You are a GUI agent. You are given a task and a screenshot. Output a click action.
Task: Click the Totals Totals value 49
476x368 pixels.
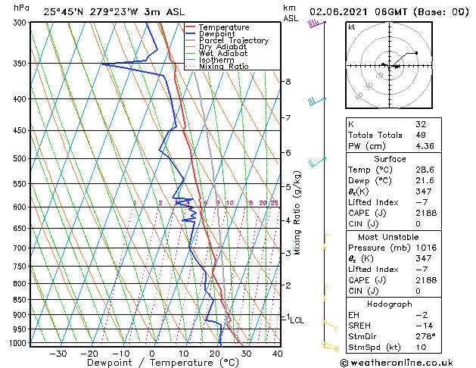pos(421,135)
